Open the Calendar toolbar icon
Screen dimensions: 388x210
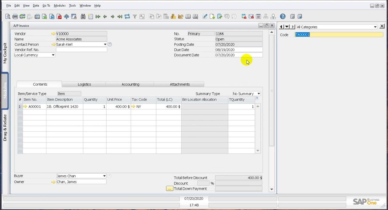coord(258,17)
